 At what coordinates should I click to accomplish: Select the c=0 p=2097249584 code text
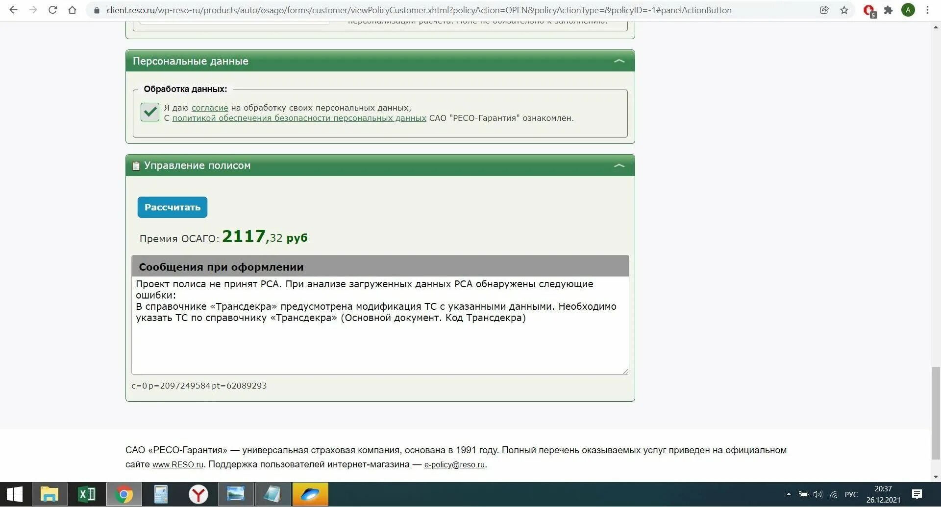click(199, 386)
